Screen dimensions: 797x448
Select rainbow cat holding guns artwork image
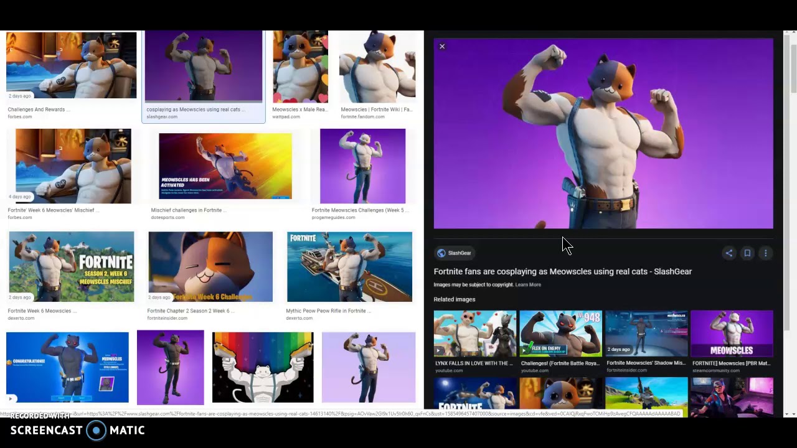click(263, 367)
